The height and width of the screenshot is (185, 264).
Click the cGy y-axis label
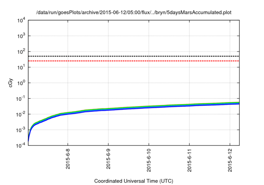point(11,83)
